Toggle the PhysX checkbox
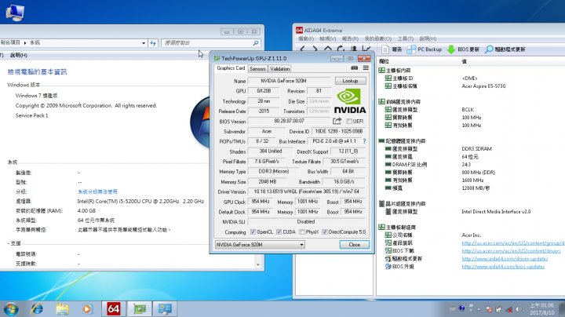565x317 pixels. 302,232
